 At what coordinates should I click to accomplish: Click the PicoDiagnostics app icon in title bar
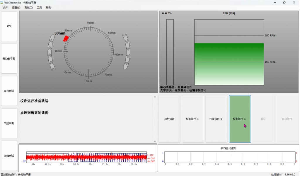[x=2, y=2]
